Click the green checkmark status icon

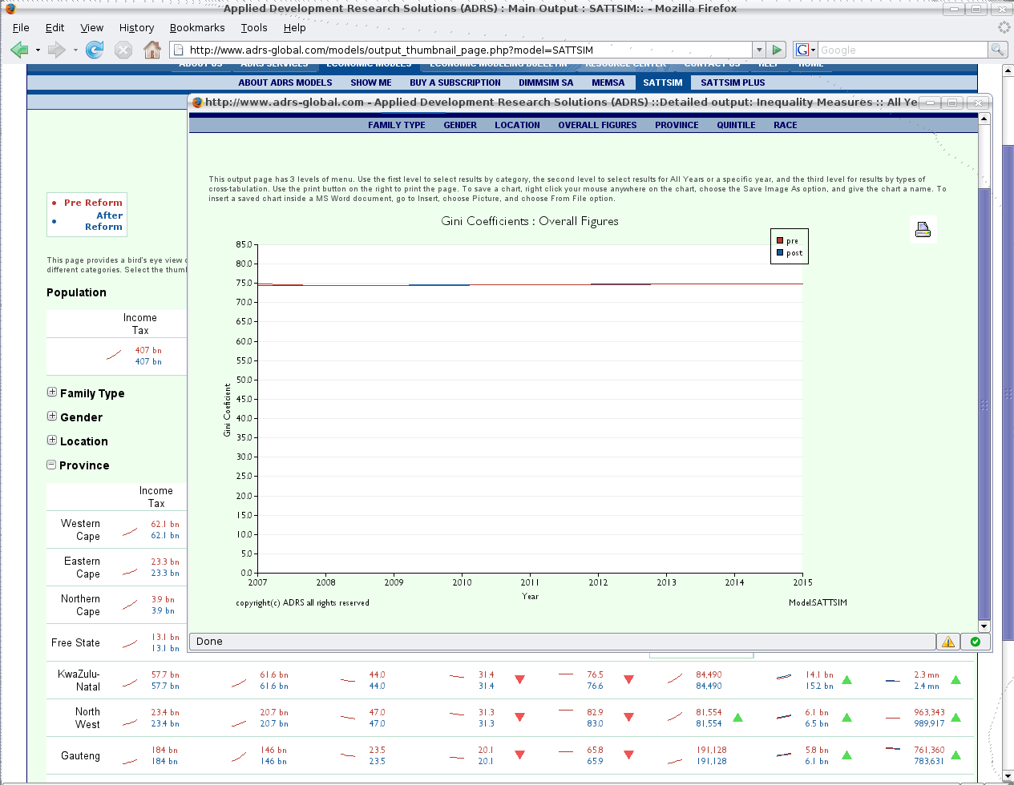click(x=975, y=642)
